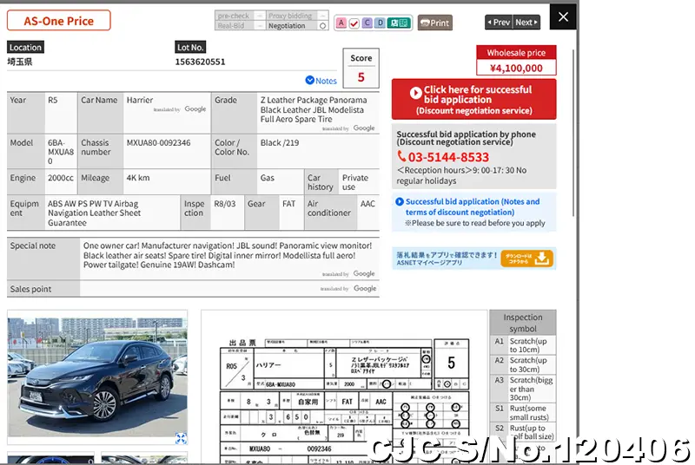The width and height of the screenshot is (695, 465).
Task: Go to next vehicle listing
Action: (526, 23)
